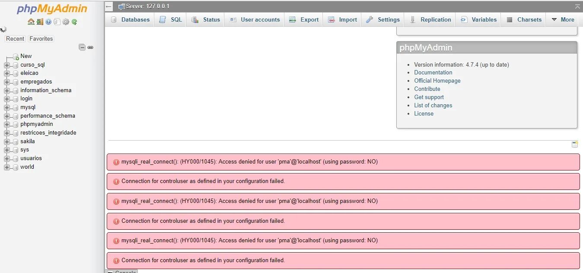
Task: Expand the usuarios database node
Action: point(6,158)
